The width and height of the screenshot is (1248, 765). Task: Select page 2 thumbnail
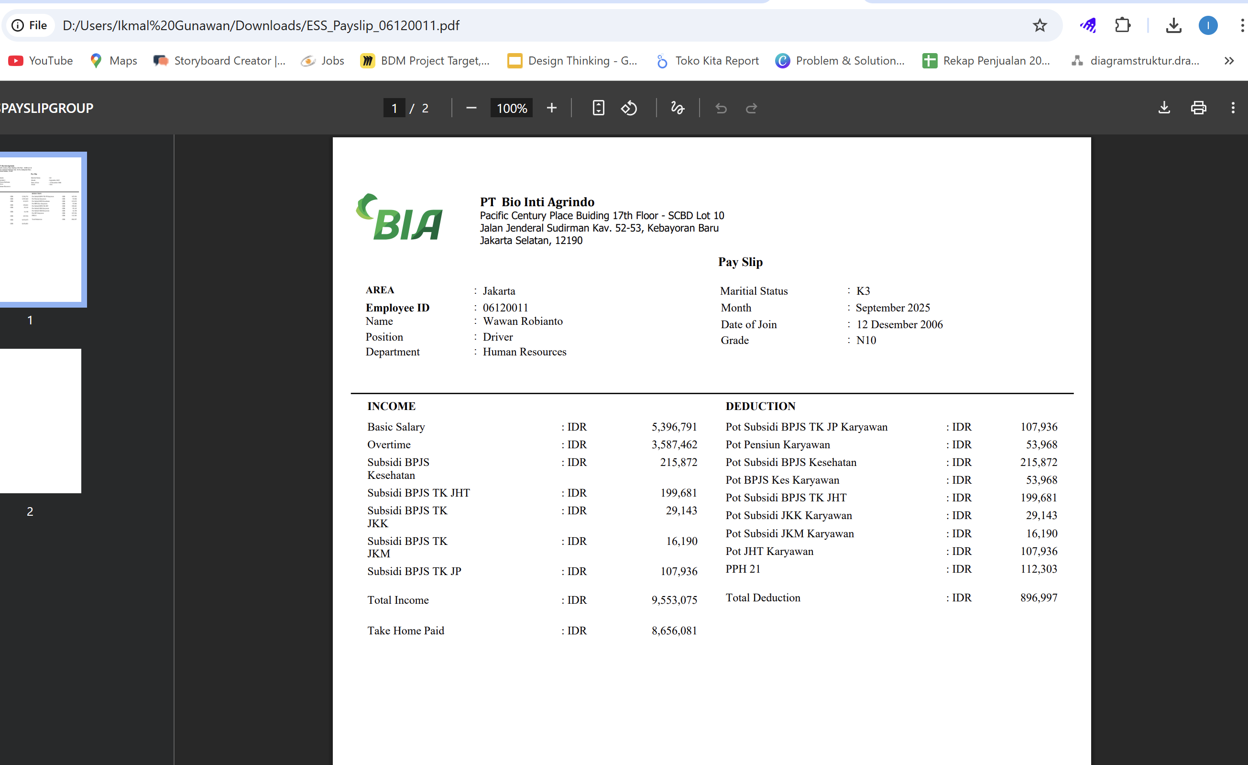41,421
